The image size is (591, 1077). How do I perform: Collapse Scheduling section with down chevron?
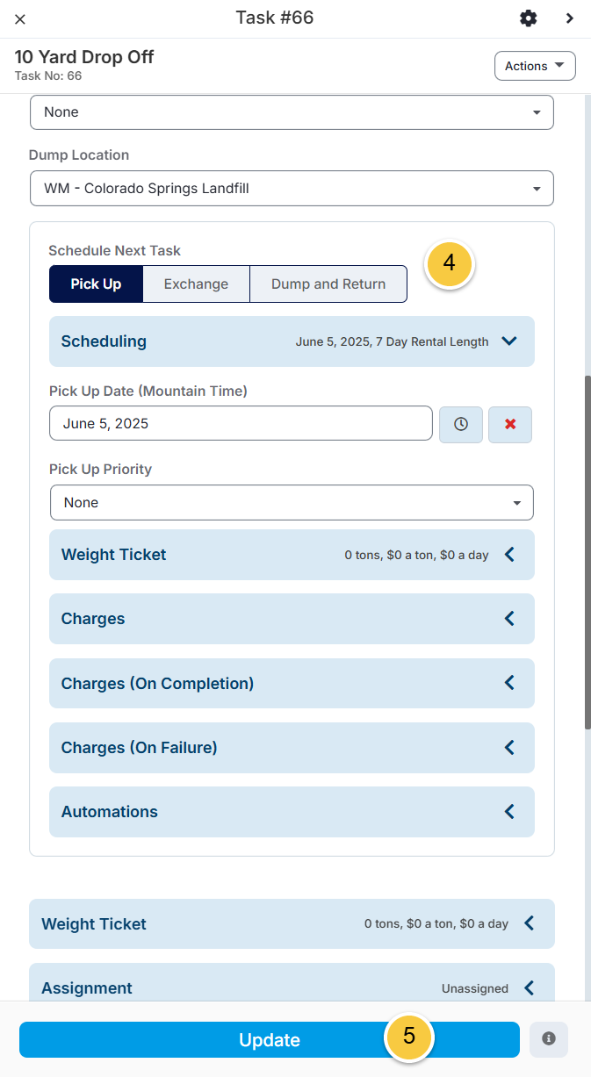tap(509, 341)
